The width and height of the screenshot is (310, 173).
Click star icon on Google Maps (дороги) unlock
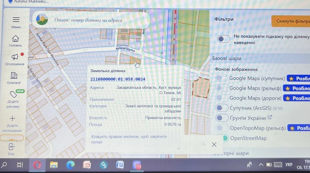pyautogui.click(x=288, y=98)
